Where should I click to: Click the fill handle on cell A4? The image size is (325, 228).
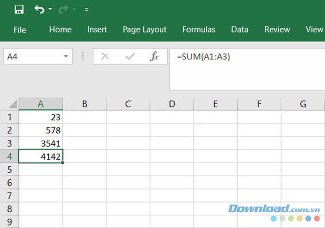tap(62, 163)
